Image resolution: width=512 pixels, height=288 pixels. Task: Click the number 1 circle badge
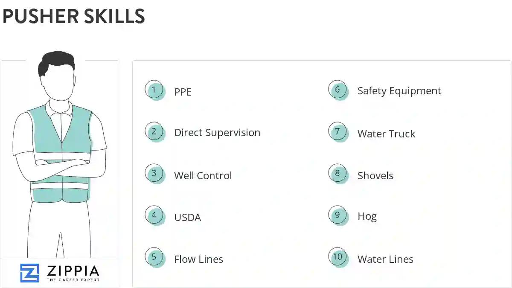tap(154, 90)
